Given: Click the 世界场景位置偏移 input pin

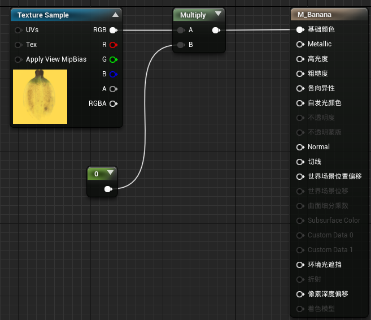Looking at the screenshot, I should (x=300, y=177).
